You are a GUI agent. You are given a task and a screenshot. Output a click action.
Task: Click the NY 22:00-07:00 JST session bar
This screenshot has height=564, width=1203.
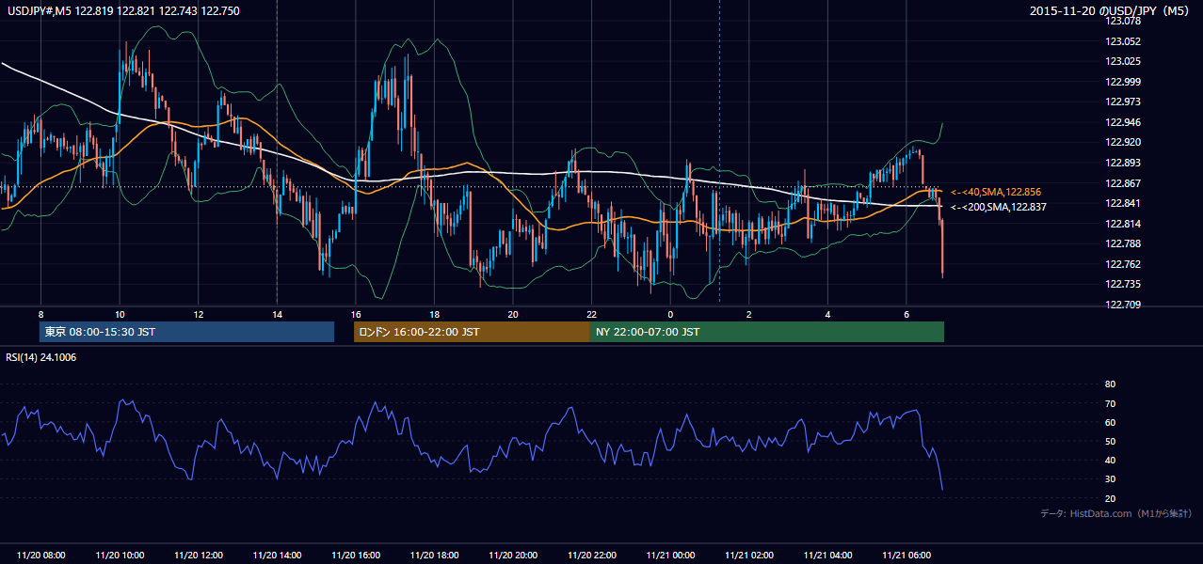pos(767,332)
